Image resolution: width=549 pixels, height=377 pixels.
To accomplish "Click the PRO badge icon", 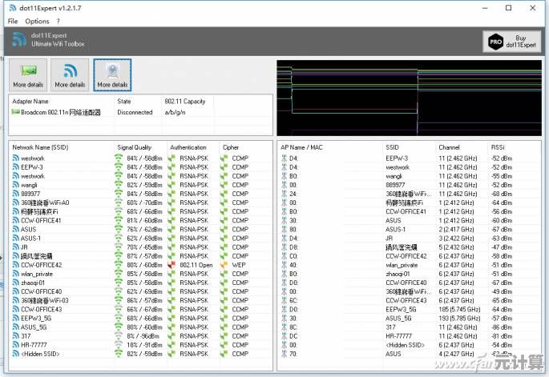I will click(495, 42).
